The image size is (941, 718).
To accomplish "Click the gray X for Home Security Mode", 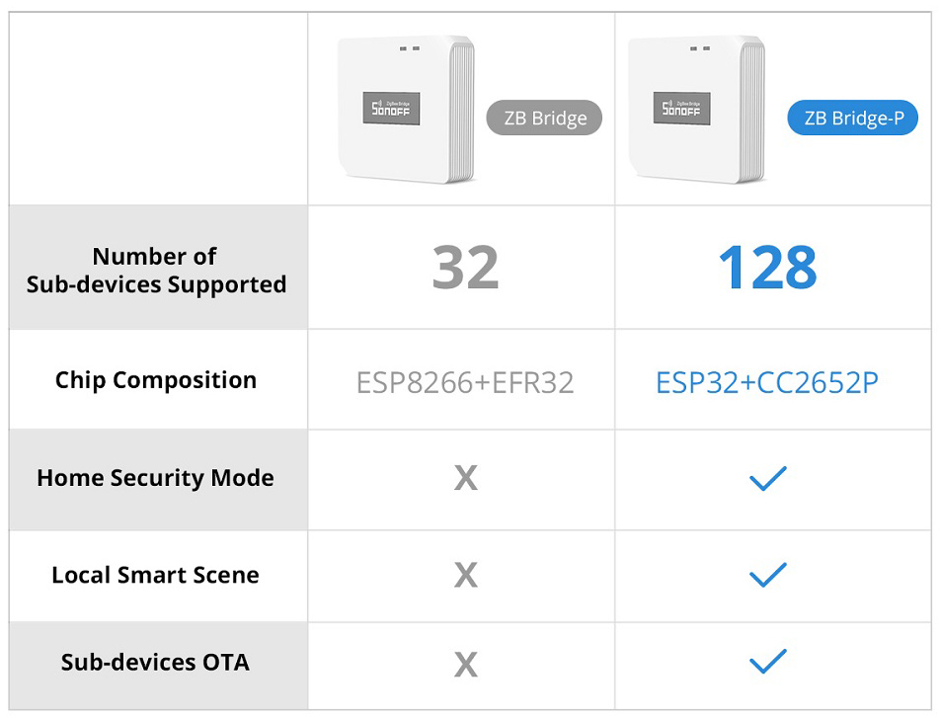I will (x=465, y=479).
